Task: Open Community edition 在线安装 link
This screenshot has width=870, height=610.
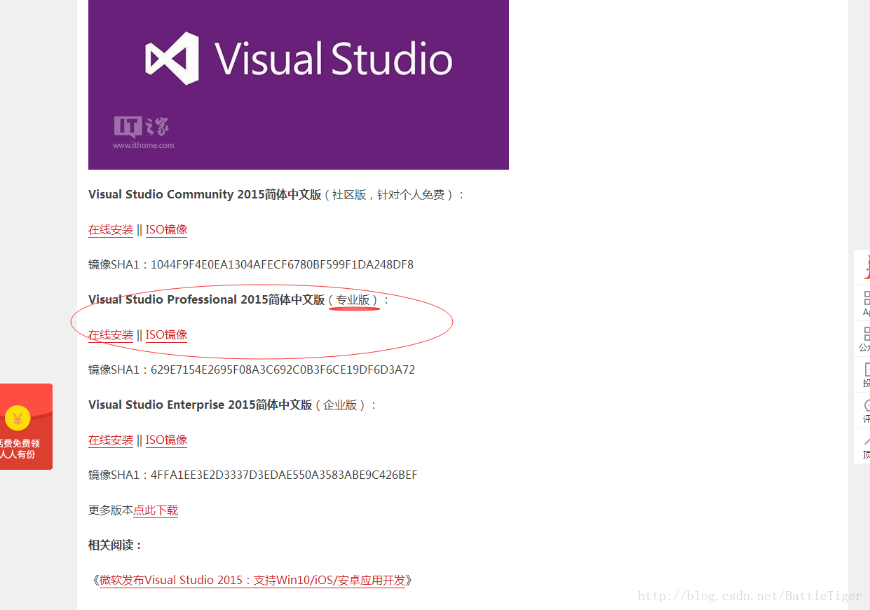Action: [x=111, y=230]
